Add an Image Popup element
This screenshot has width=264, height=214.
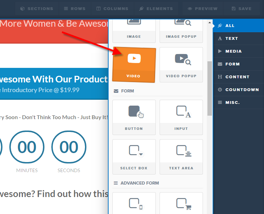181,31
